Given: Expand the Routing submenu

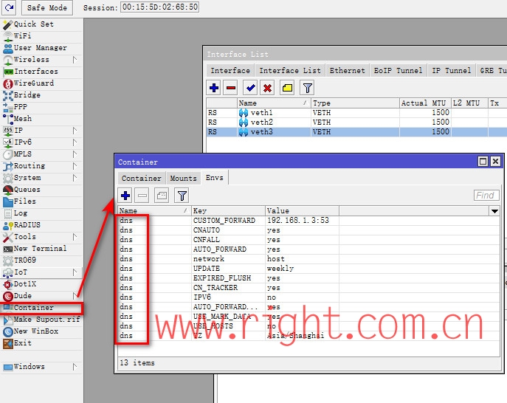Looking at the screenshot, I should tap(75, 166).
